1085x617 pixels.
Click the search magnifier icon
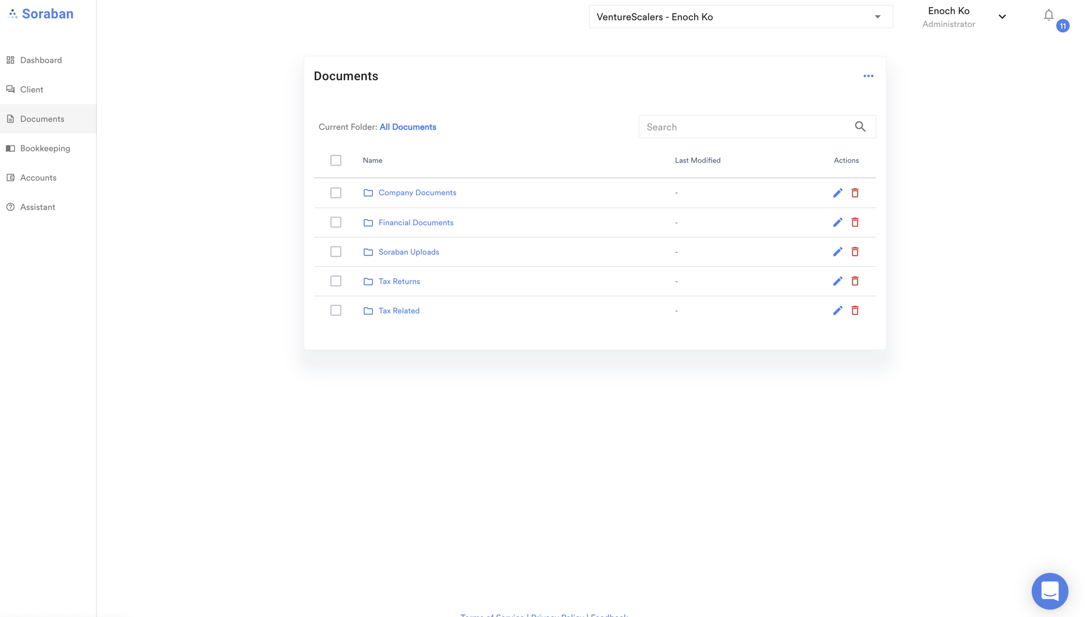point(860,127)
